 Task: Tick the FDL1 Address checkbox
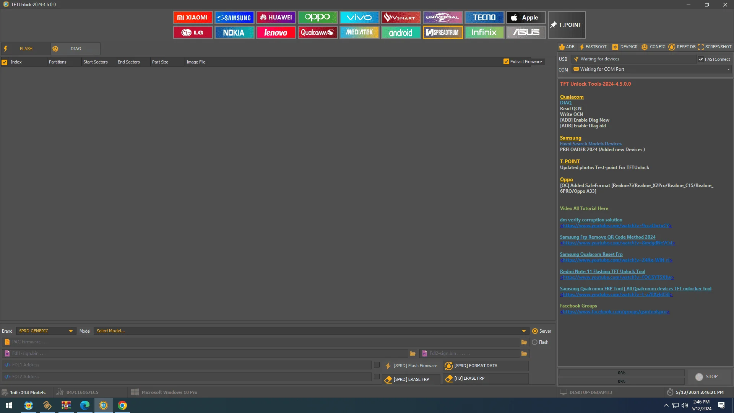377,365
